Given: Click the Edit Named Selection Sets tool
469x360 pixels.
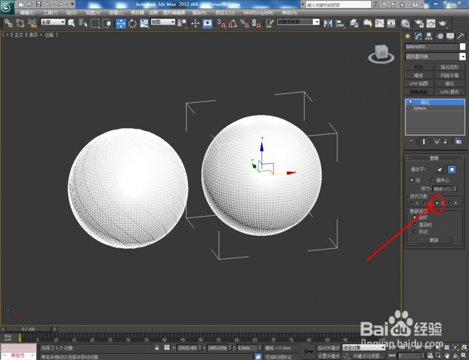Looking at the screenshot, I should click(269, 23).
